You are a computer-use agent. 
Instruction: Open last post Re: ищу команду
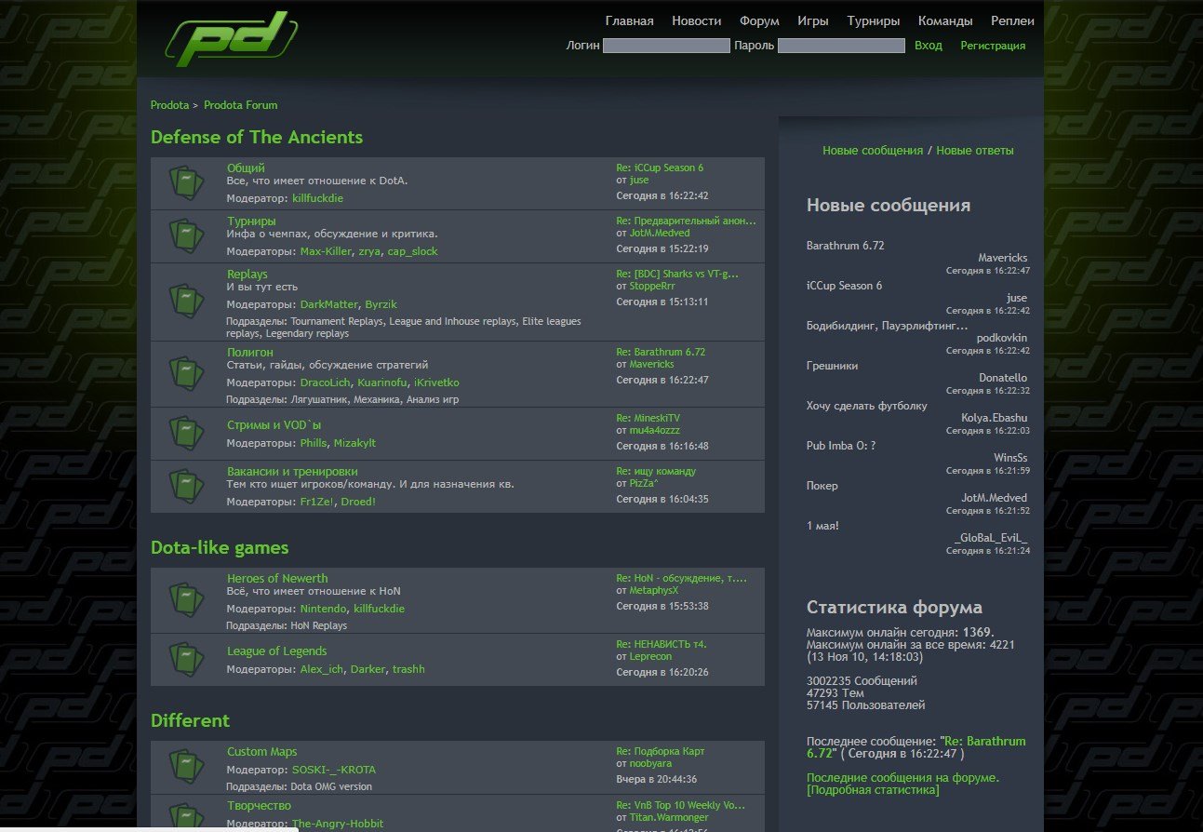(x=656, y=471)
